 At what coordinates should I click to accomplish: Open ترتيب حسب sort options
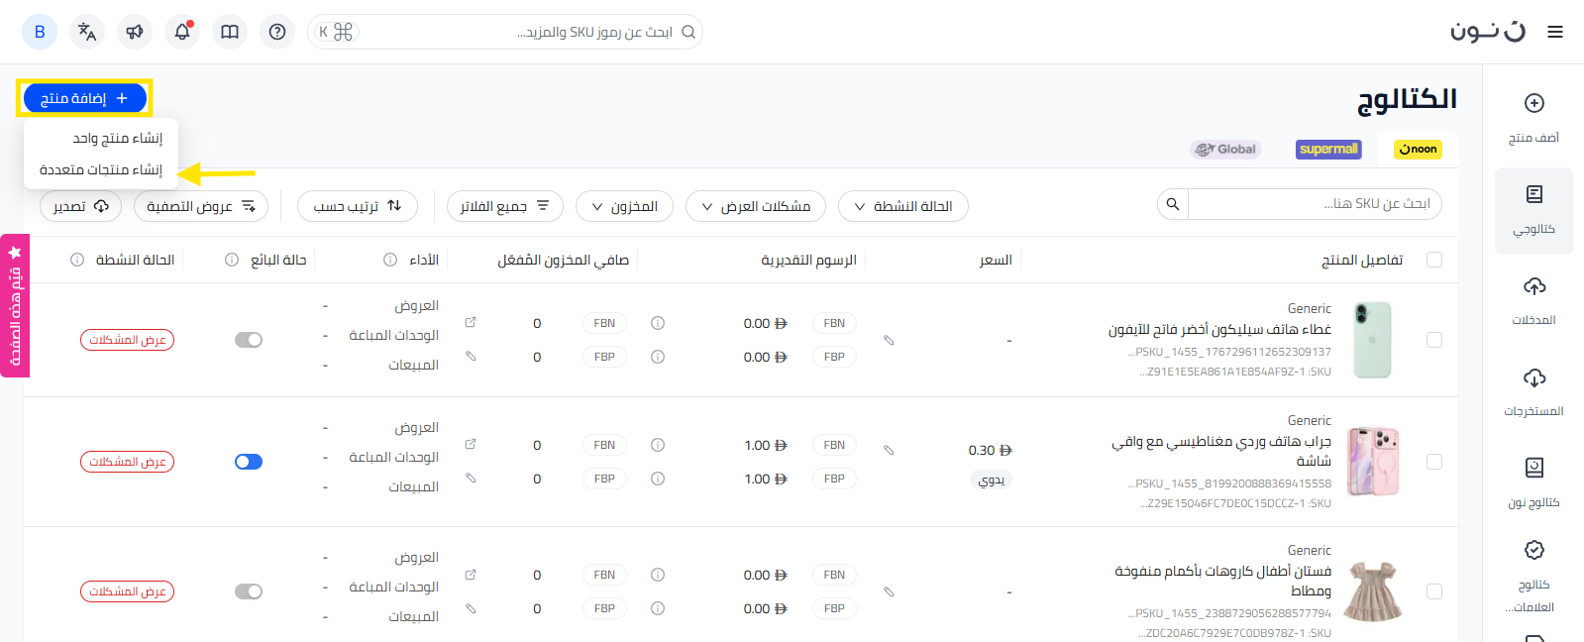pyautogui.click(x=358, y=206)
